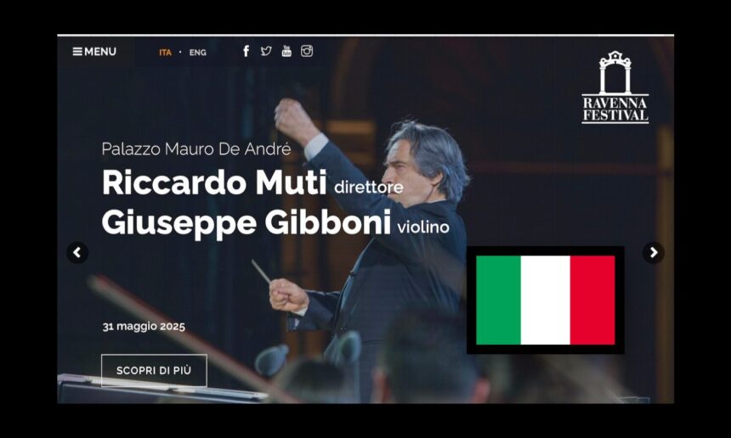Click the Ravenna Festival logo
This screenshot has width=731, height=438.
(615, 87)
